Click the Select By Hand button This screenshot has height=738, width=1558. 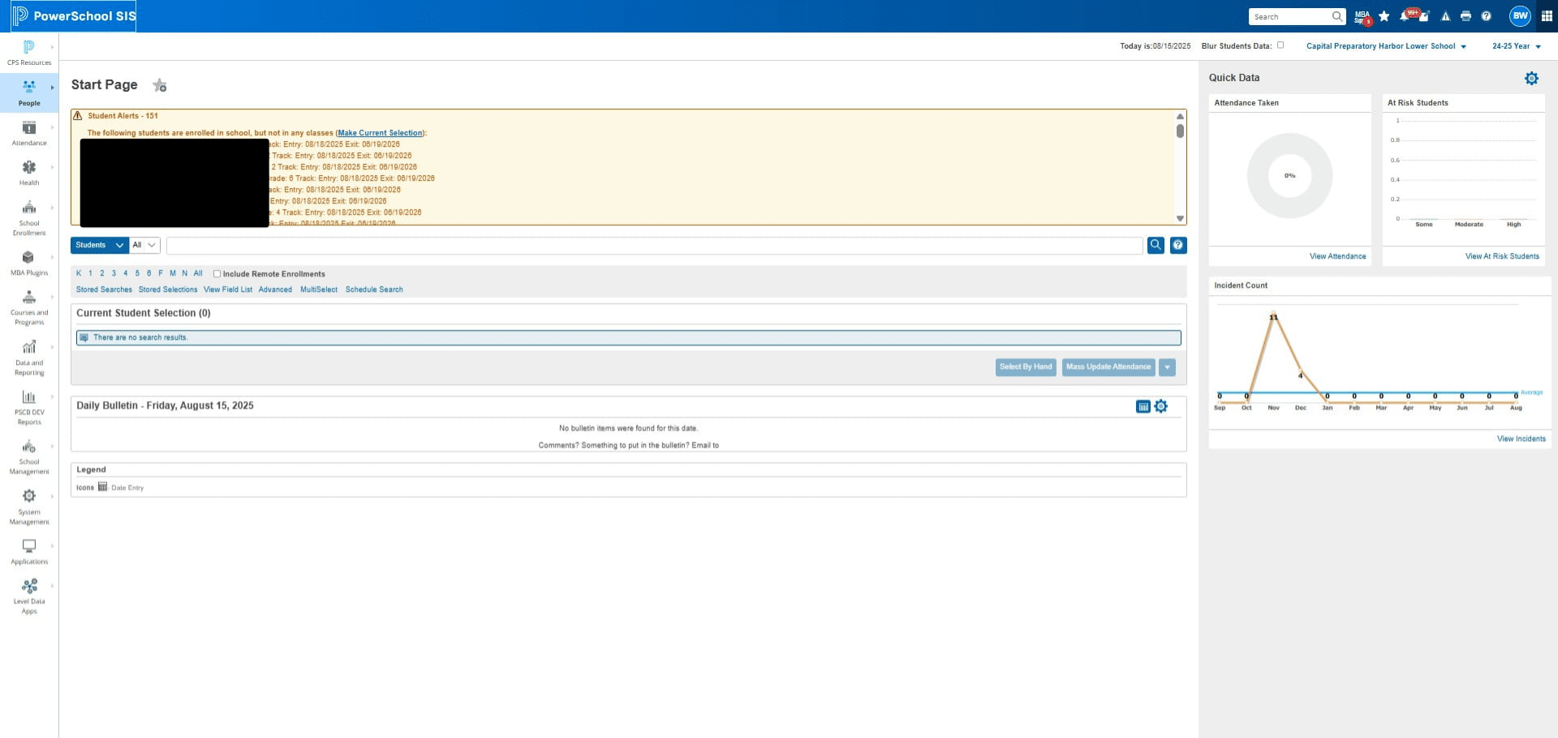pos(1026,367)
